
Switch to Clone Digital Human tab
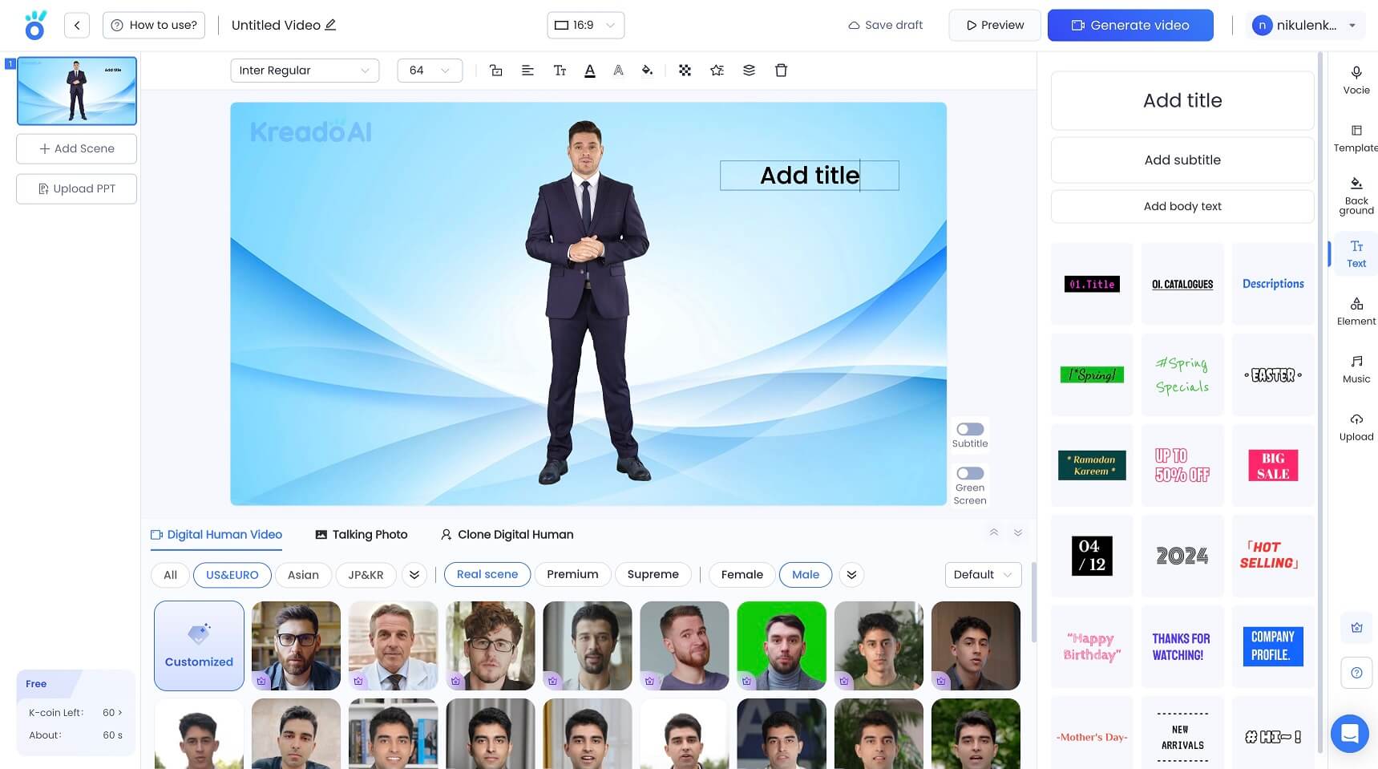pos(507,535)
